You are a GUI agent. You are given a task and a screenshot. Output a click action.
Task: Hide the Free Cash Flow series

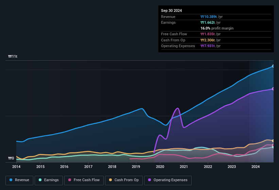[84, 180]
